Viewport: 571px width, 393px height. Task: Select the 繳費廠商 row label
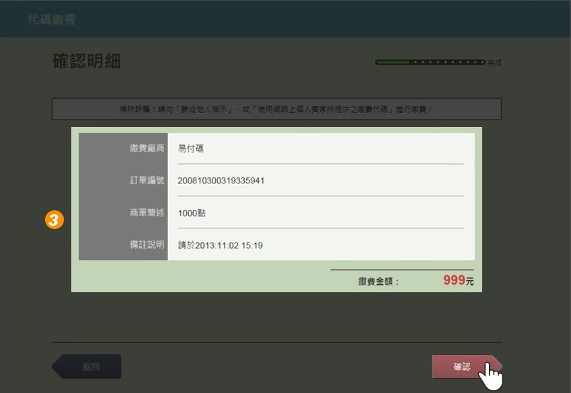coord(147,148)
